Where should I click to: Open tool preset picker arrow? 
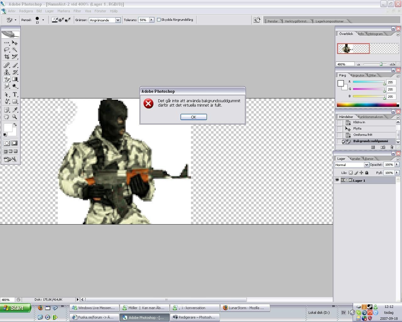(x=15, y=20)
